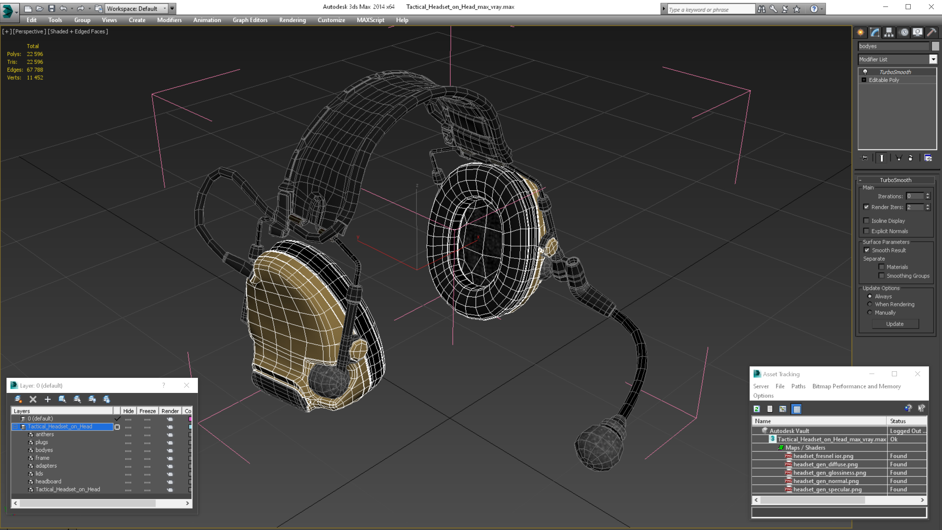Viewport: 942px width, 530px height.
Task: Open Bitmap Performance and Memory menu
Action: click(x=856, y=386)
